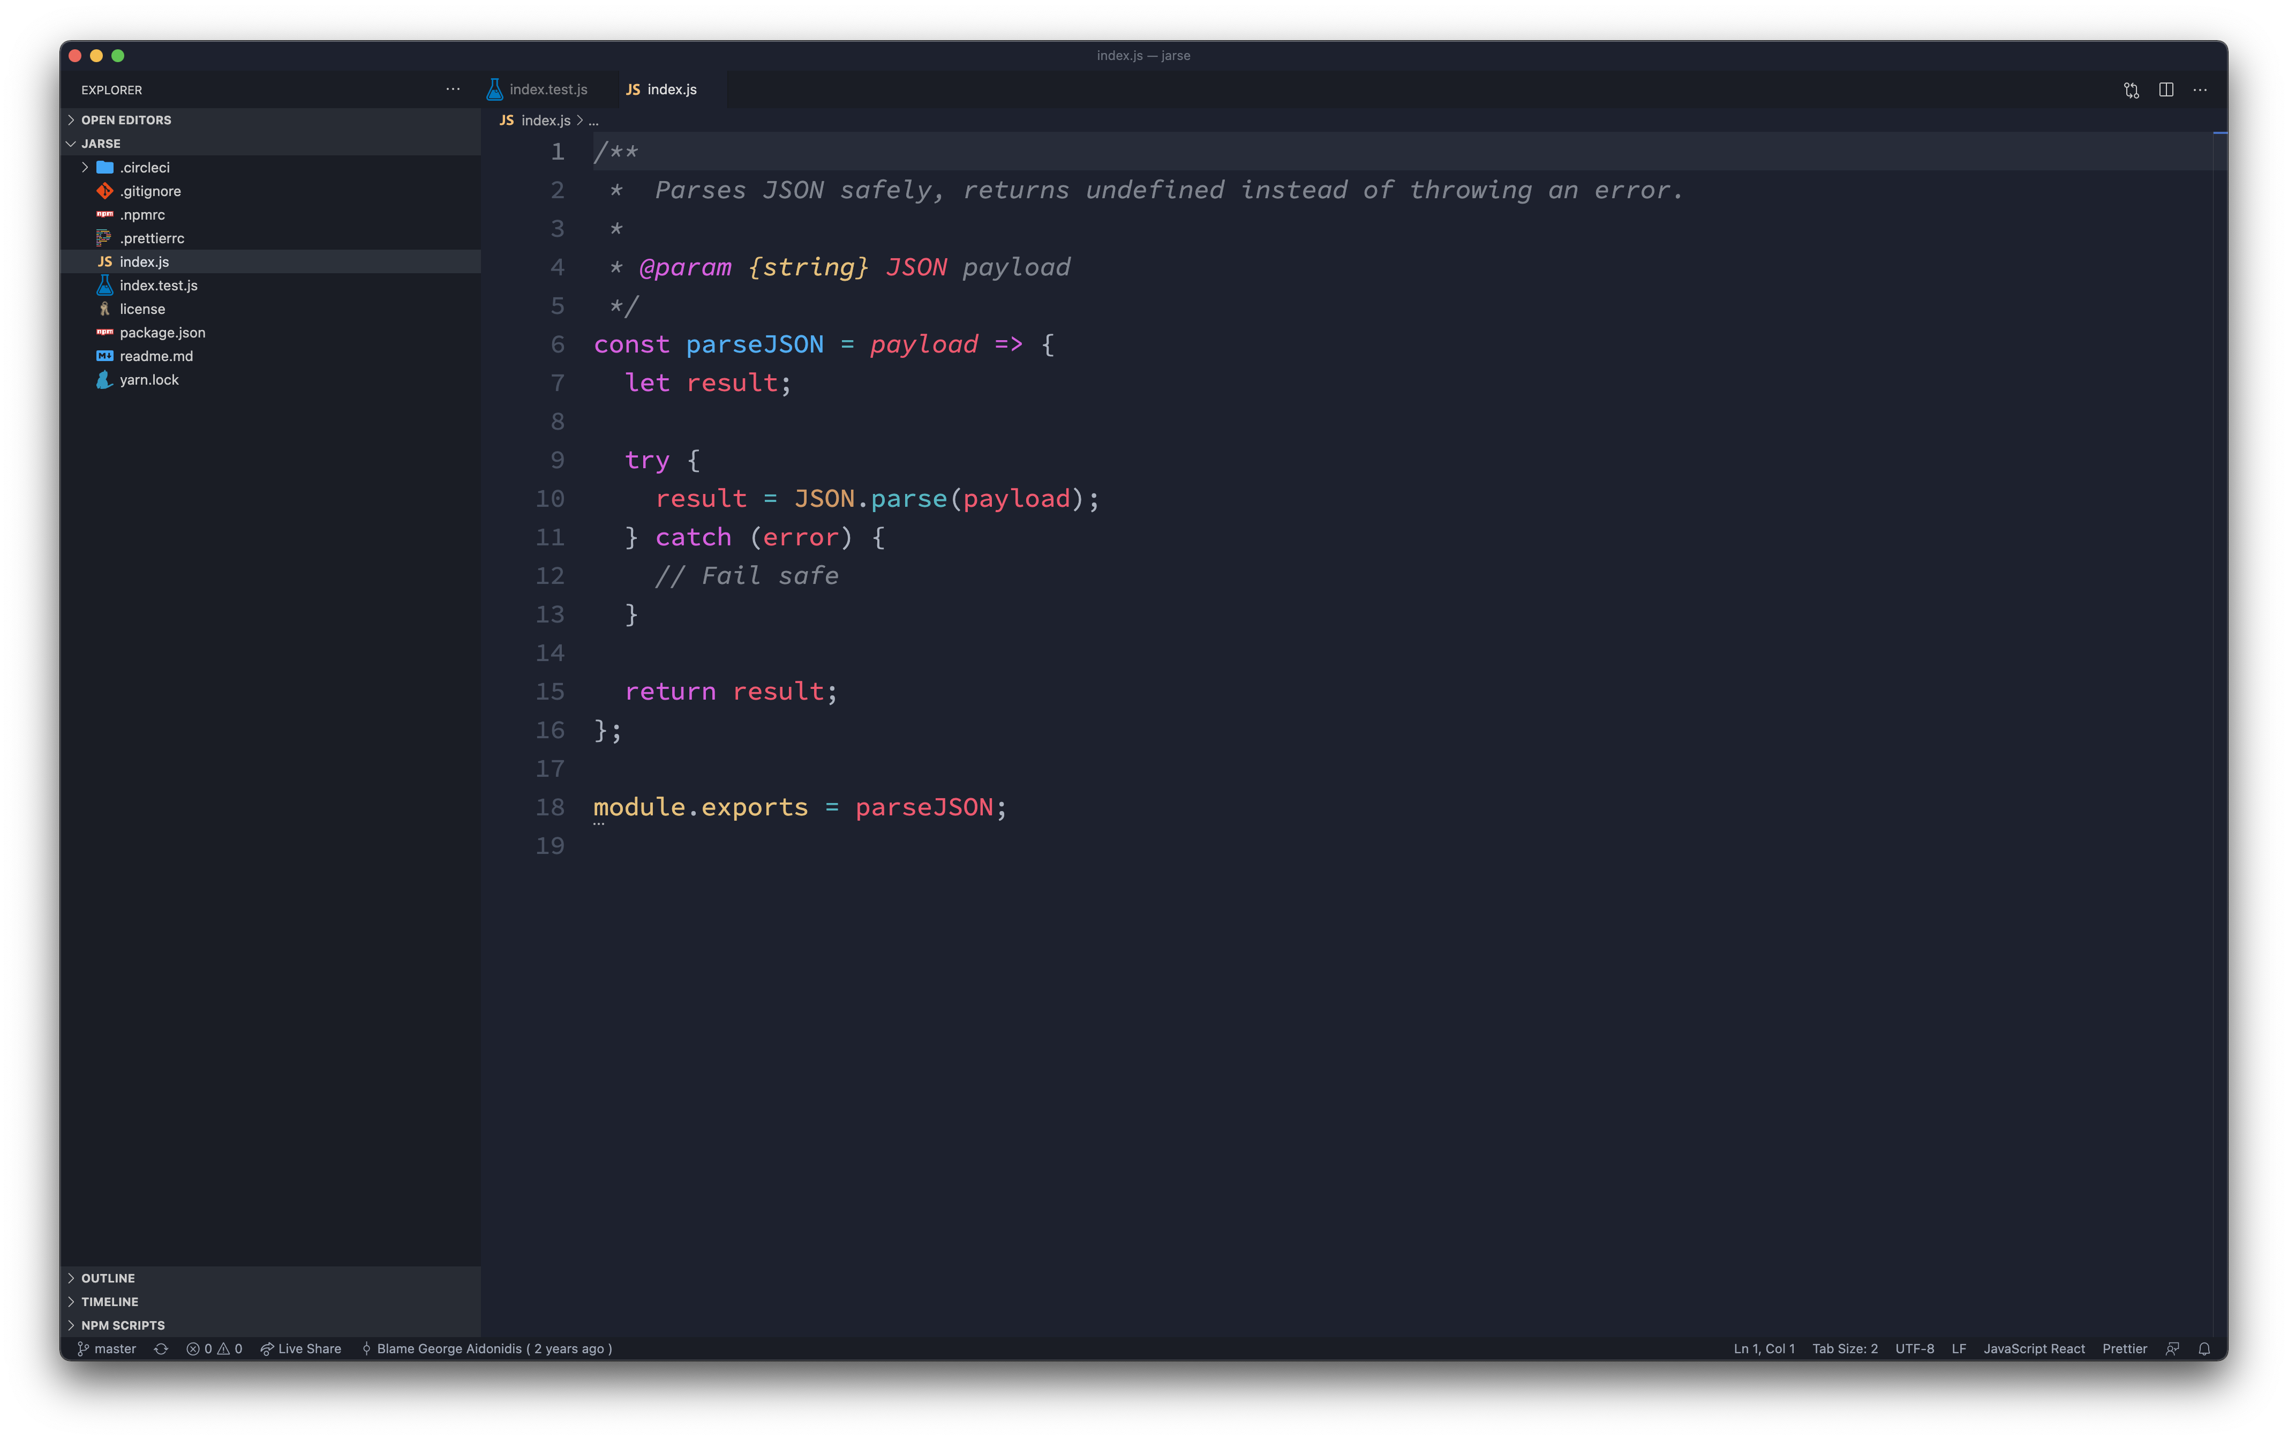The height and width of the screenshot is (1440, 2288).
Task: Click the .circleci folder icon
Action: point(106,167)
